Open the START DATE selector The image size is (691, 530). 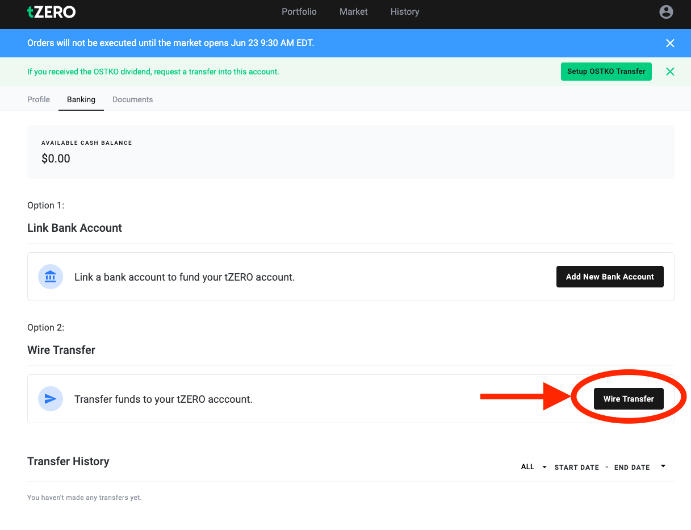tap(576, 467)
